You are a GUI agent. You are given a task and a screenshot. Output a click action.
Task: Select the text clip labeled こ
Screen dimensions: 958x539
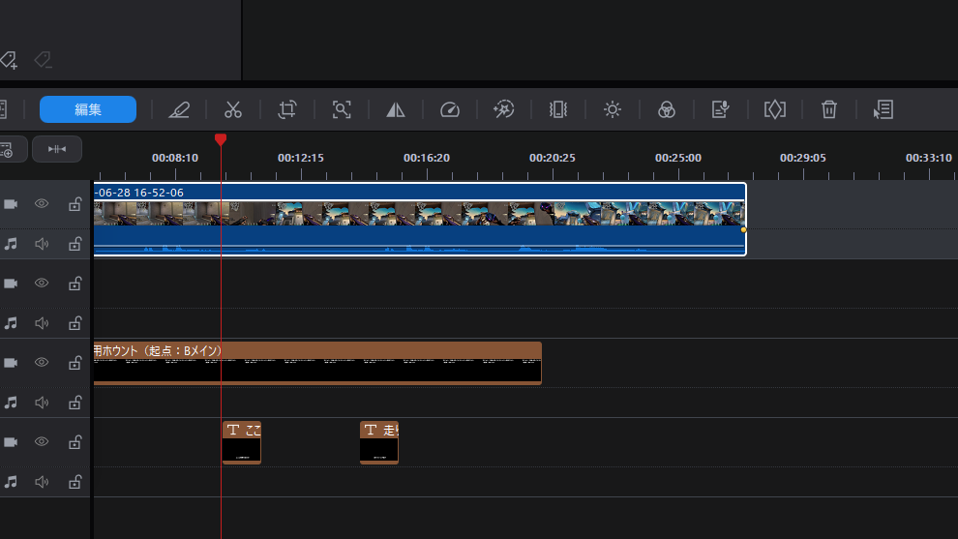[x=242, y=442]
